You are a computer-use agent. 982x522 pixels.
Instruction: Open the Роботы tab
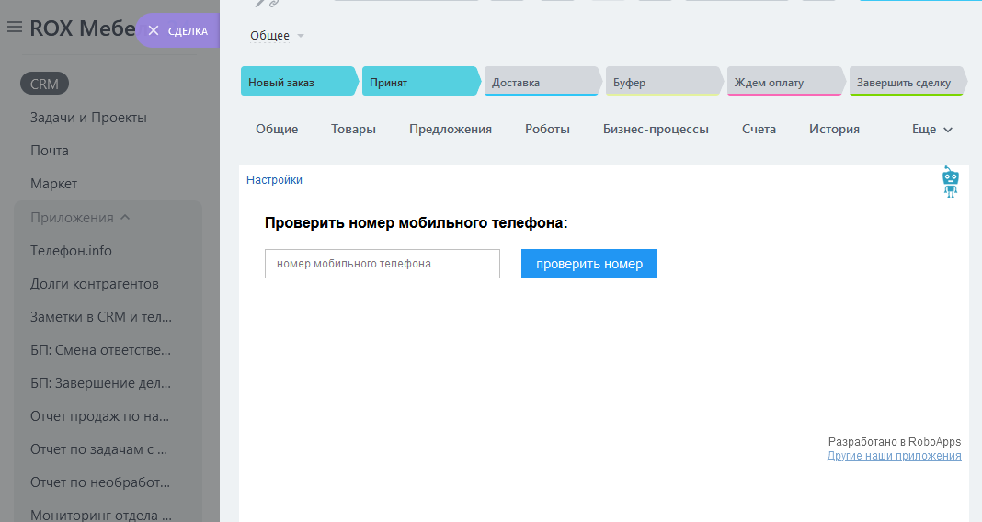tap(547, 130)
